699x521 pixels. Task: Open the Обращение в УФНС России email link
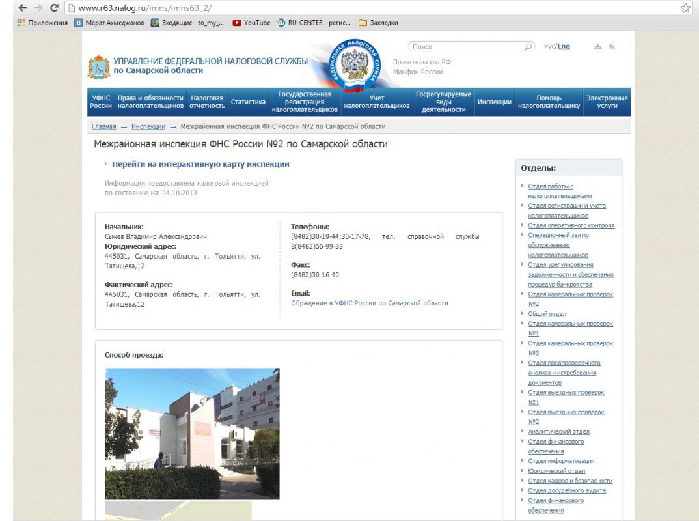coord(369,303)
